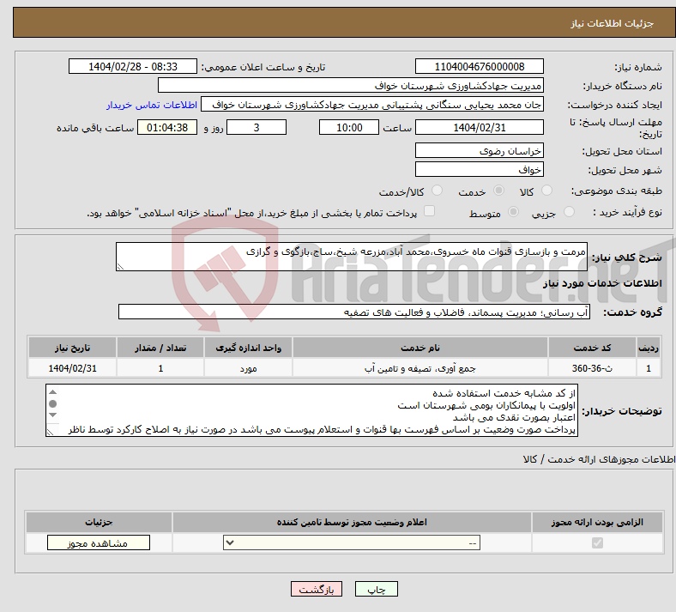Click the delivery city field خواف
Image resolution: width=676 pixels, height=612 pixels.
click(x=479, y=169)
